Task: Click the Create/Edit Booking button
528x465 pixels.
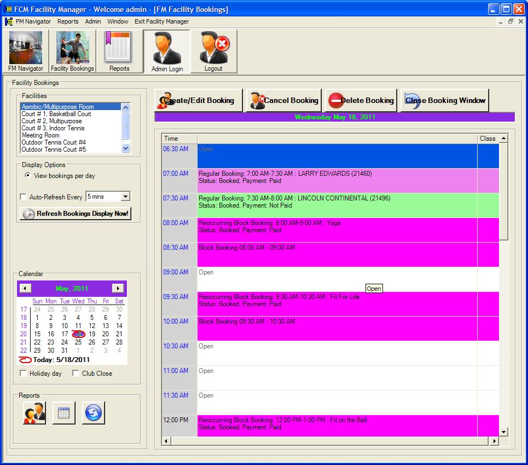Action: pyautogui.click(x=199, y=100)
